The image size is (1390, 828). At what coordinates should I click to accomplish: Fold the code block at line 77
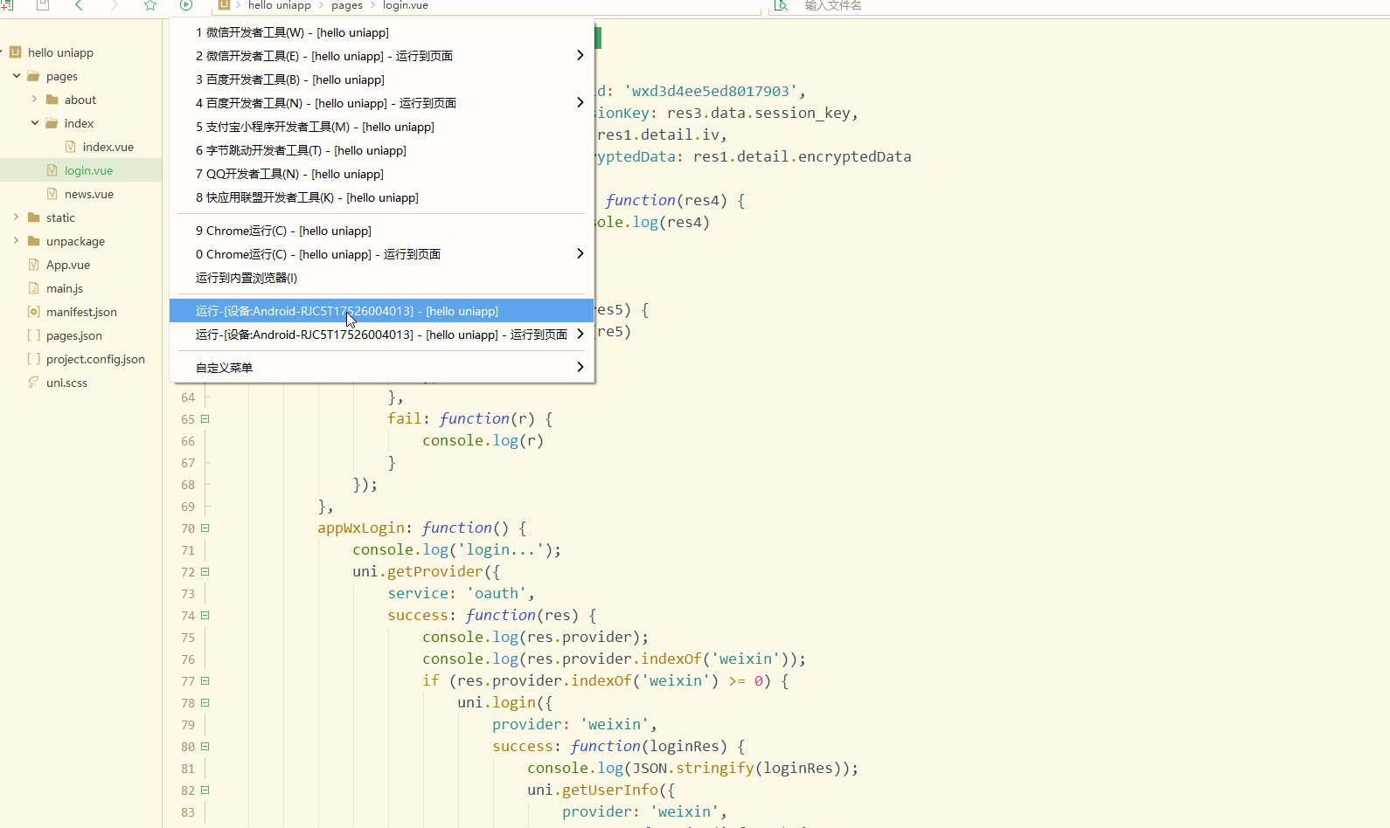pyautogui.click(x=205, y=681)
